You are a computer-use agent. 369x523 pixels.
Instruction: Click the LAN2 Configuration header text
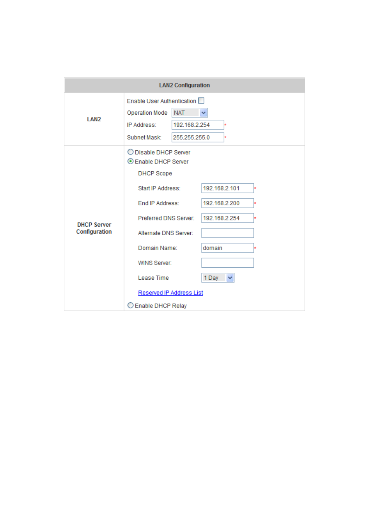(184, 85)
